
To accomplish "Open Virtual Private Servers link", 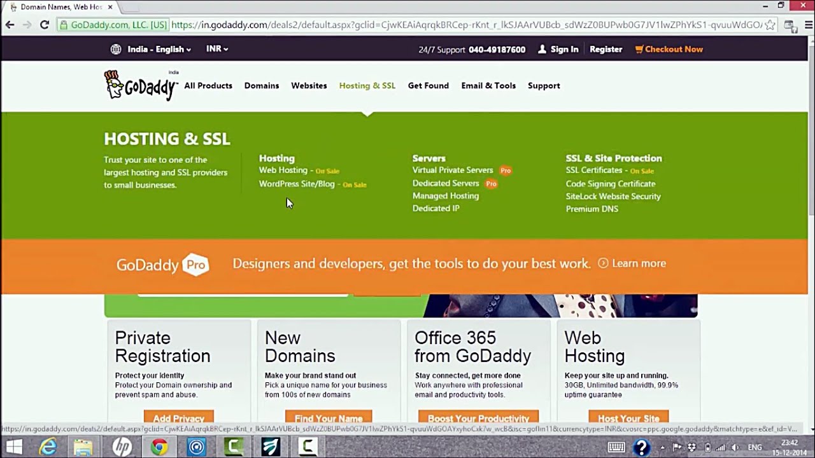I will click(453, 170).
